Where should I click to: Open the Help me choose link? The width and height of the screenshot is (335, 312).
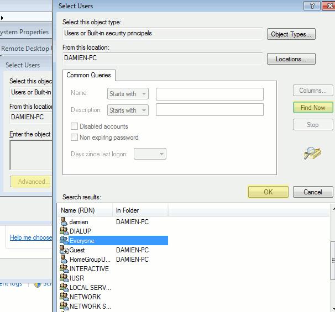coord(31,237)
